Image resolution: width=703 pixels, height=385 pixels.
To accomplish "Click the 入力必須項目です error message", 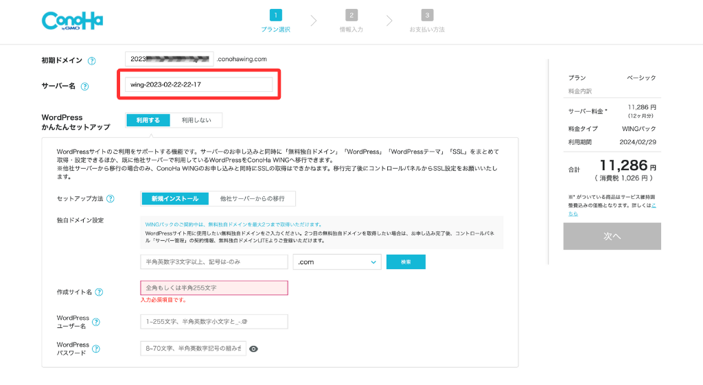I will coord(163,300).
